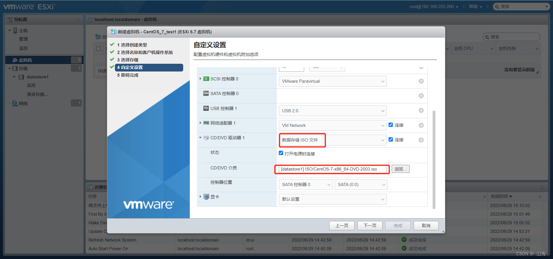553x259 pixels.
Task: Click the 主机内存 column header
Action: coord(518,49)
